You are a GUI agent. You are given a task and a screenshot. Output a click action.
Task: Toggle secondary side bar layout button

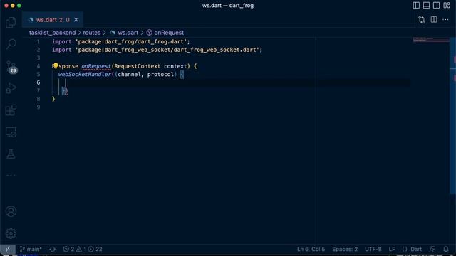click(x=436, y=5)
